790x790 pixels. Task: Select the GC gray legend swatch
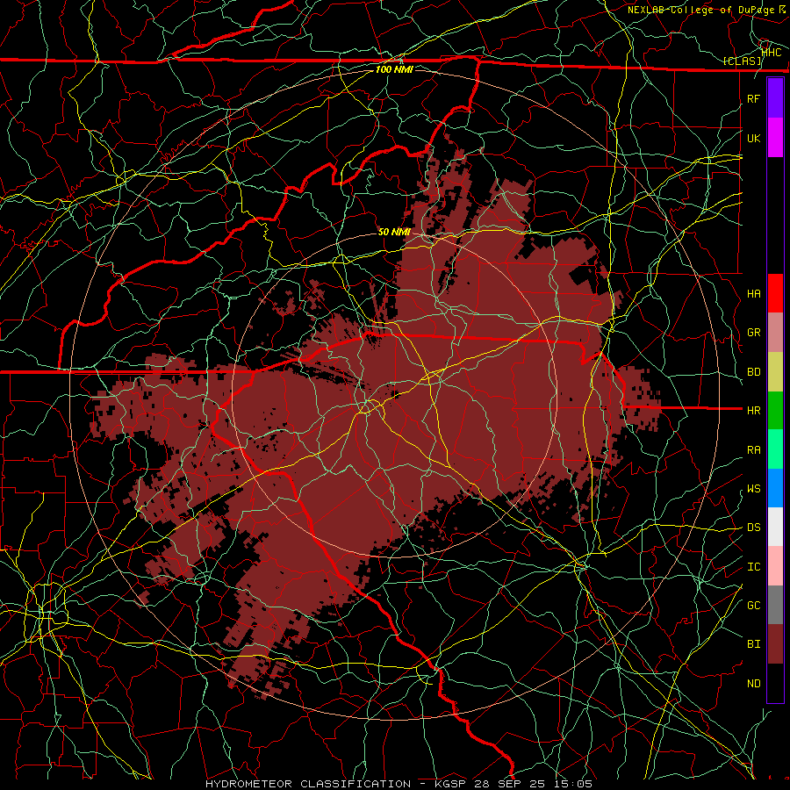pyautogui.click(x=775, y=605)
